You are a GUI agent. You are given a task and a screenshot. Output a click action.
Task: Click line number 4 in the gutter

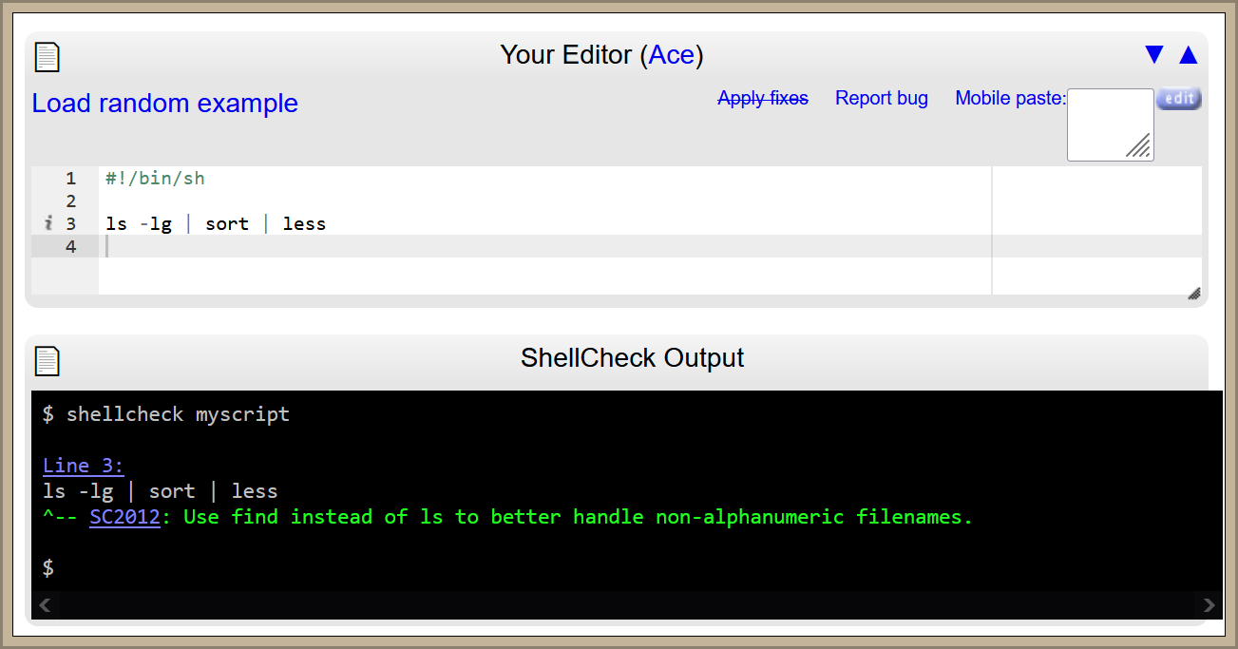coord(71,247)
